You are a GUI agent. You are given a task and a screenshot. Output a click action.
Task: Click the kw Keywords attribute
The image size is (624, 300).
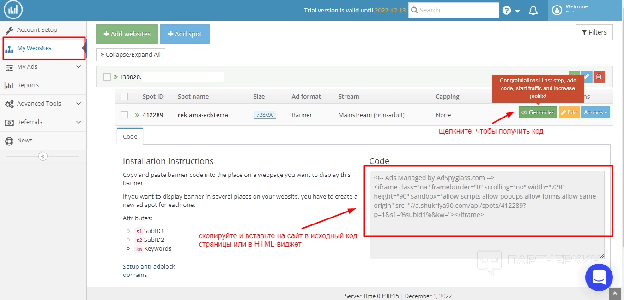(153, 249)
